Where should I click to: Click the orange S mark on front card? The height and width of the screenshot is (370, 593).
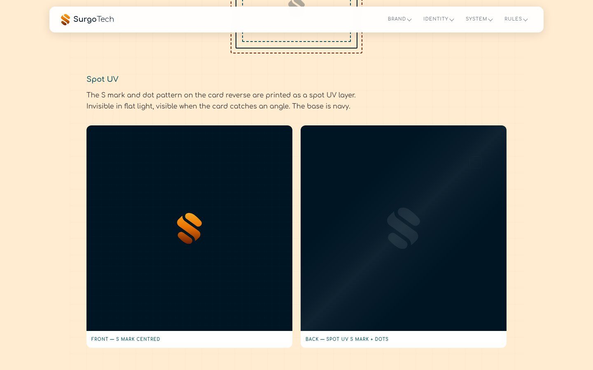[x=189, y=228]
